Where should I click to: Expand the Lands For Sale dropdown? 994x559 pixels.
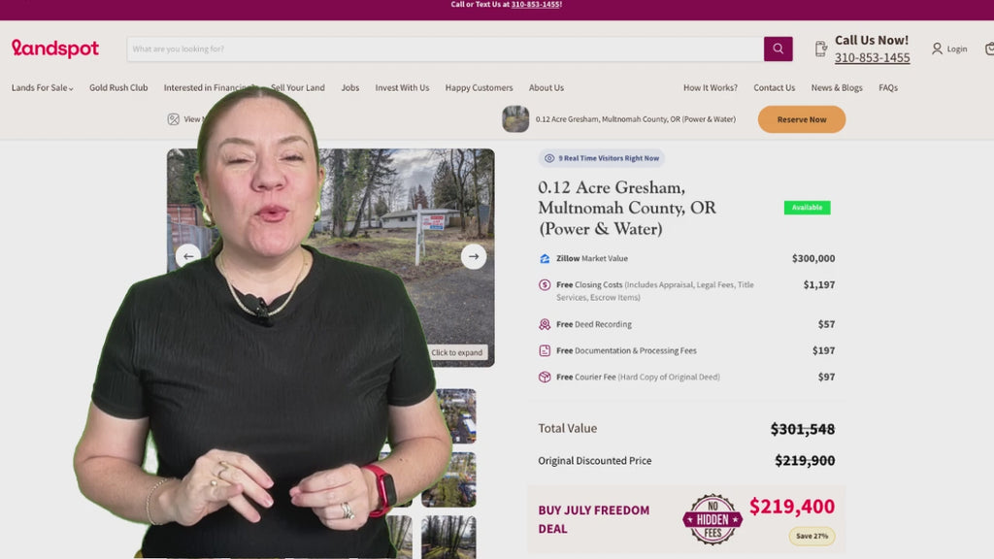(x=43, y=87)
